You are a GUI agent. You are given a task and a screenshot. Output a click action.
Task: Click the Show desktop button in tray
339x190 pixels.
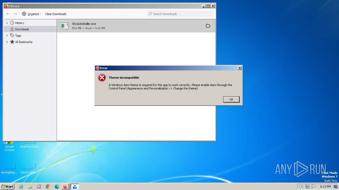[x=336, y=187]
